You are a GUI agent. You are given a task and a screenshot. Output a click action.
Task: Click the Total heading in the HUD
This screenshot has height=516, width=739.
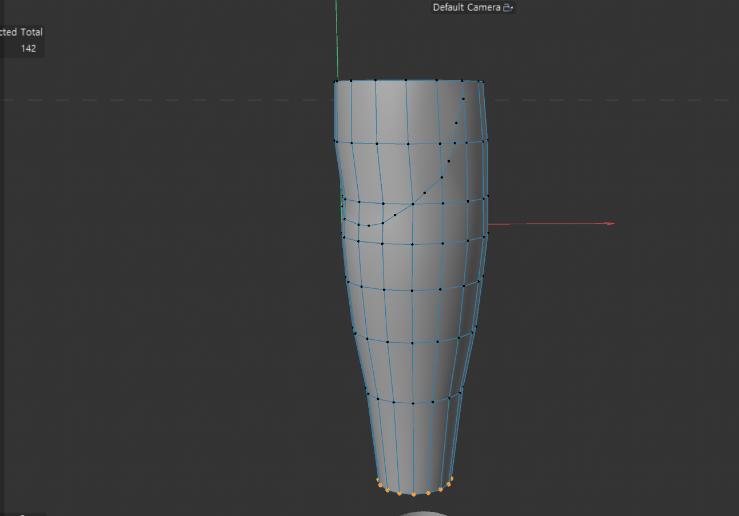click(31, 32)
